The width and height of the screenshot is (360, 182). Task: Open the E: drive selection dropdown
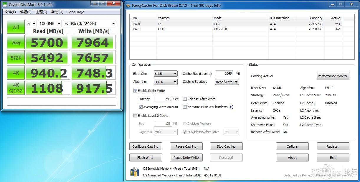(x=90, y=23)
